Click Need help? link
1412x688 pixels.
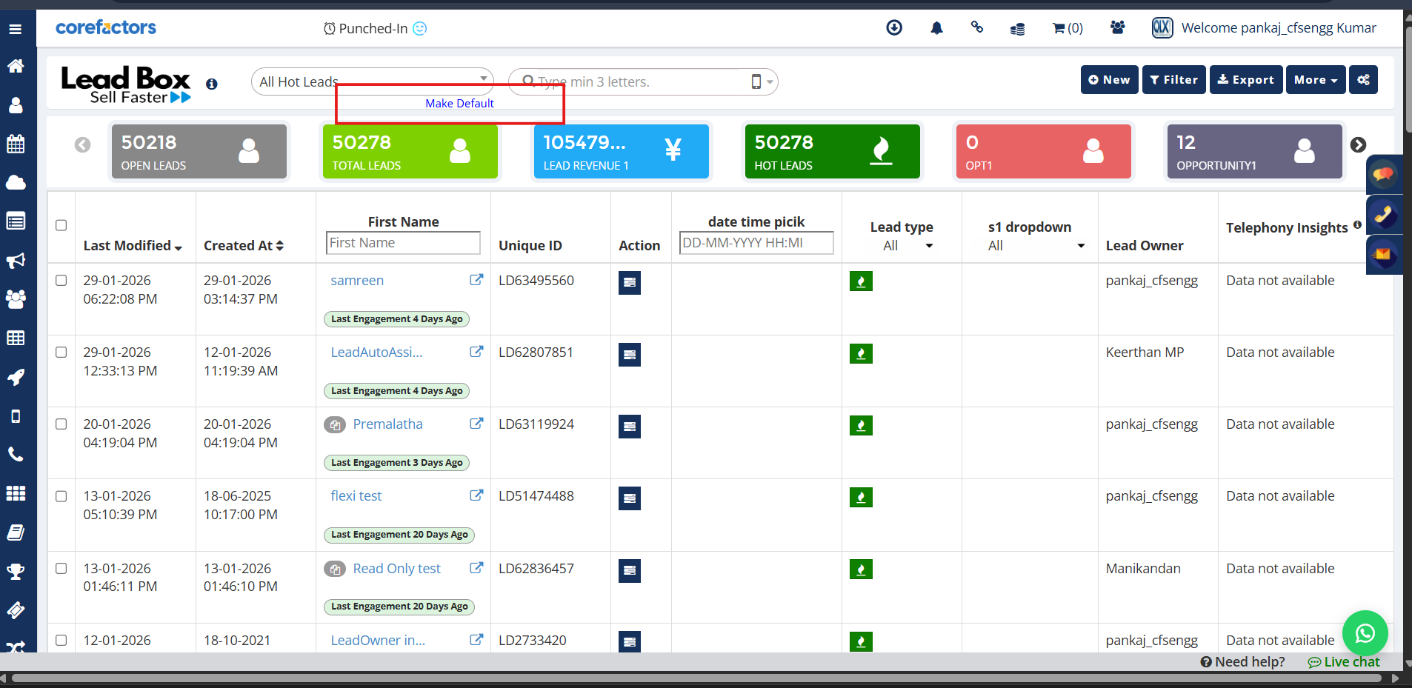[x=1243, y=662]
